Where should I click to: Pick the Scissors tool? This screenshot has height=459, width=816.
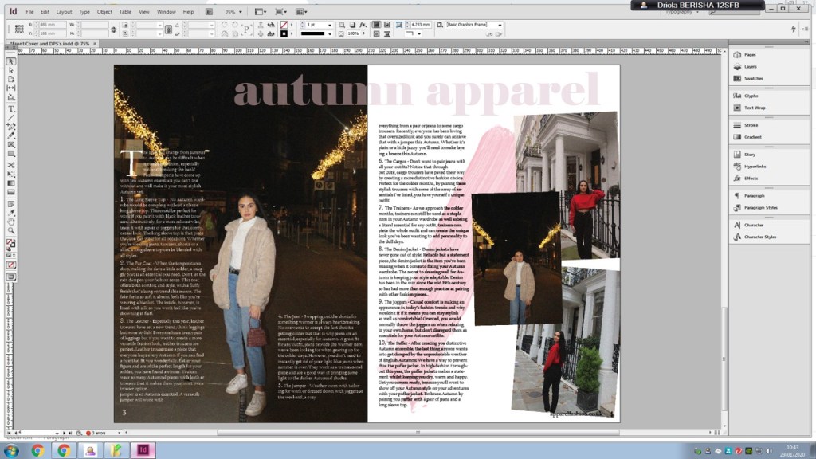11,164
